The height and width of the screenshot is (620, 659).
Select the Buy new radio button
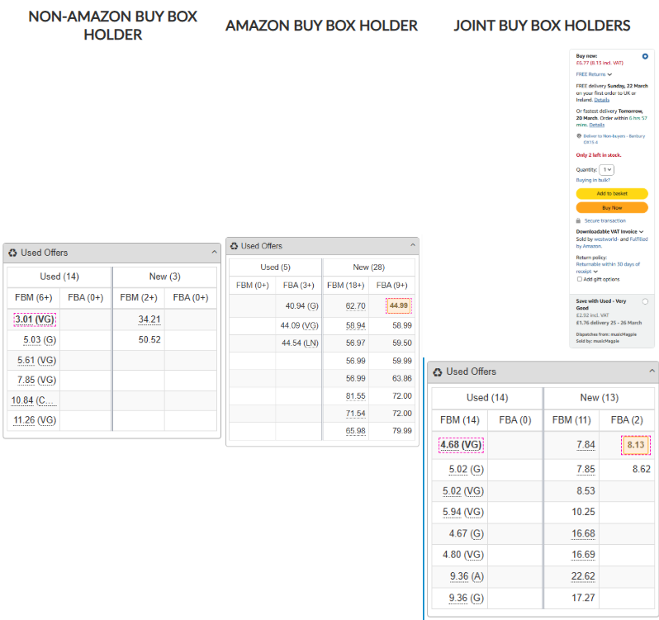(x=645, y=56)
